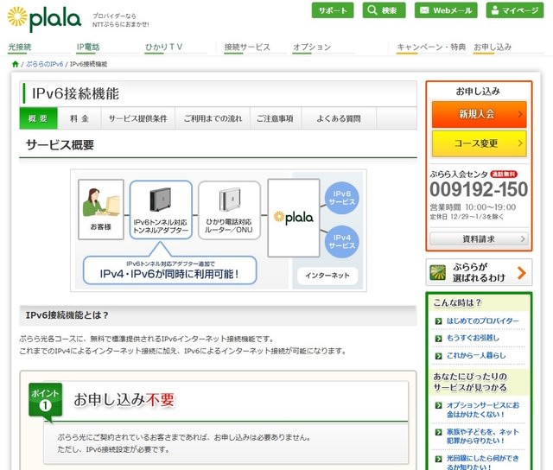This screenshot has height=470, width=553.
Task: Open the IP電話 menu
Action: coord(88,47)
